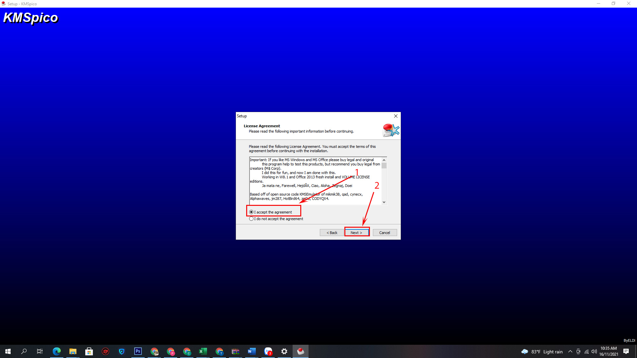Open File Explorer from the taskbar

73,351
